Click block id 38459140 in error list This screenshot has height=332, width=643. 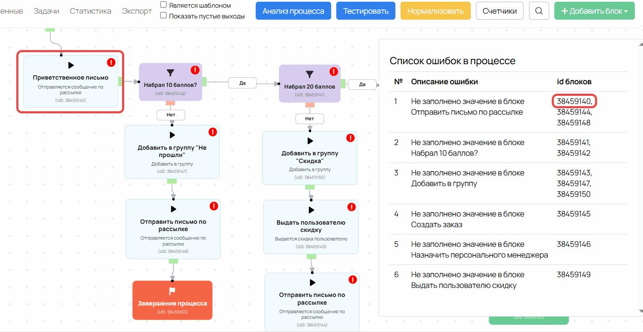click(x=574, y=101)
